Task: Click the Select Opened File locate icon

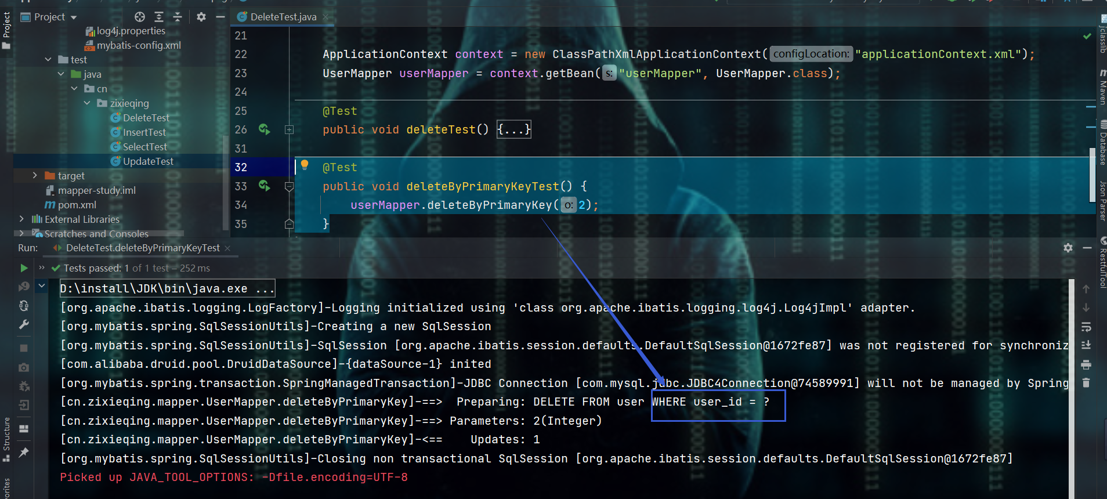Action: pyautogui.click(x=140, y=17)
